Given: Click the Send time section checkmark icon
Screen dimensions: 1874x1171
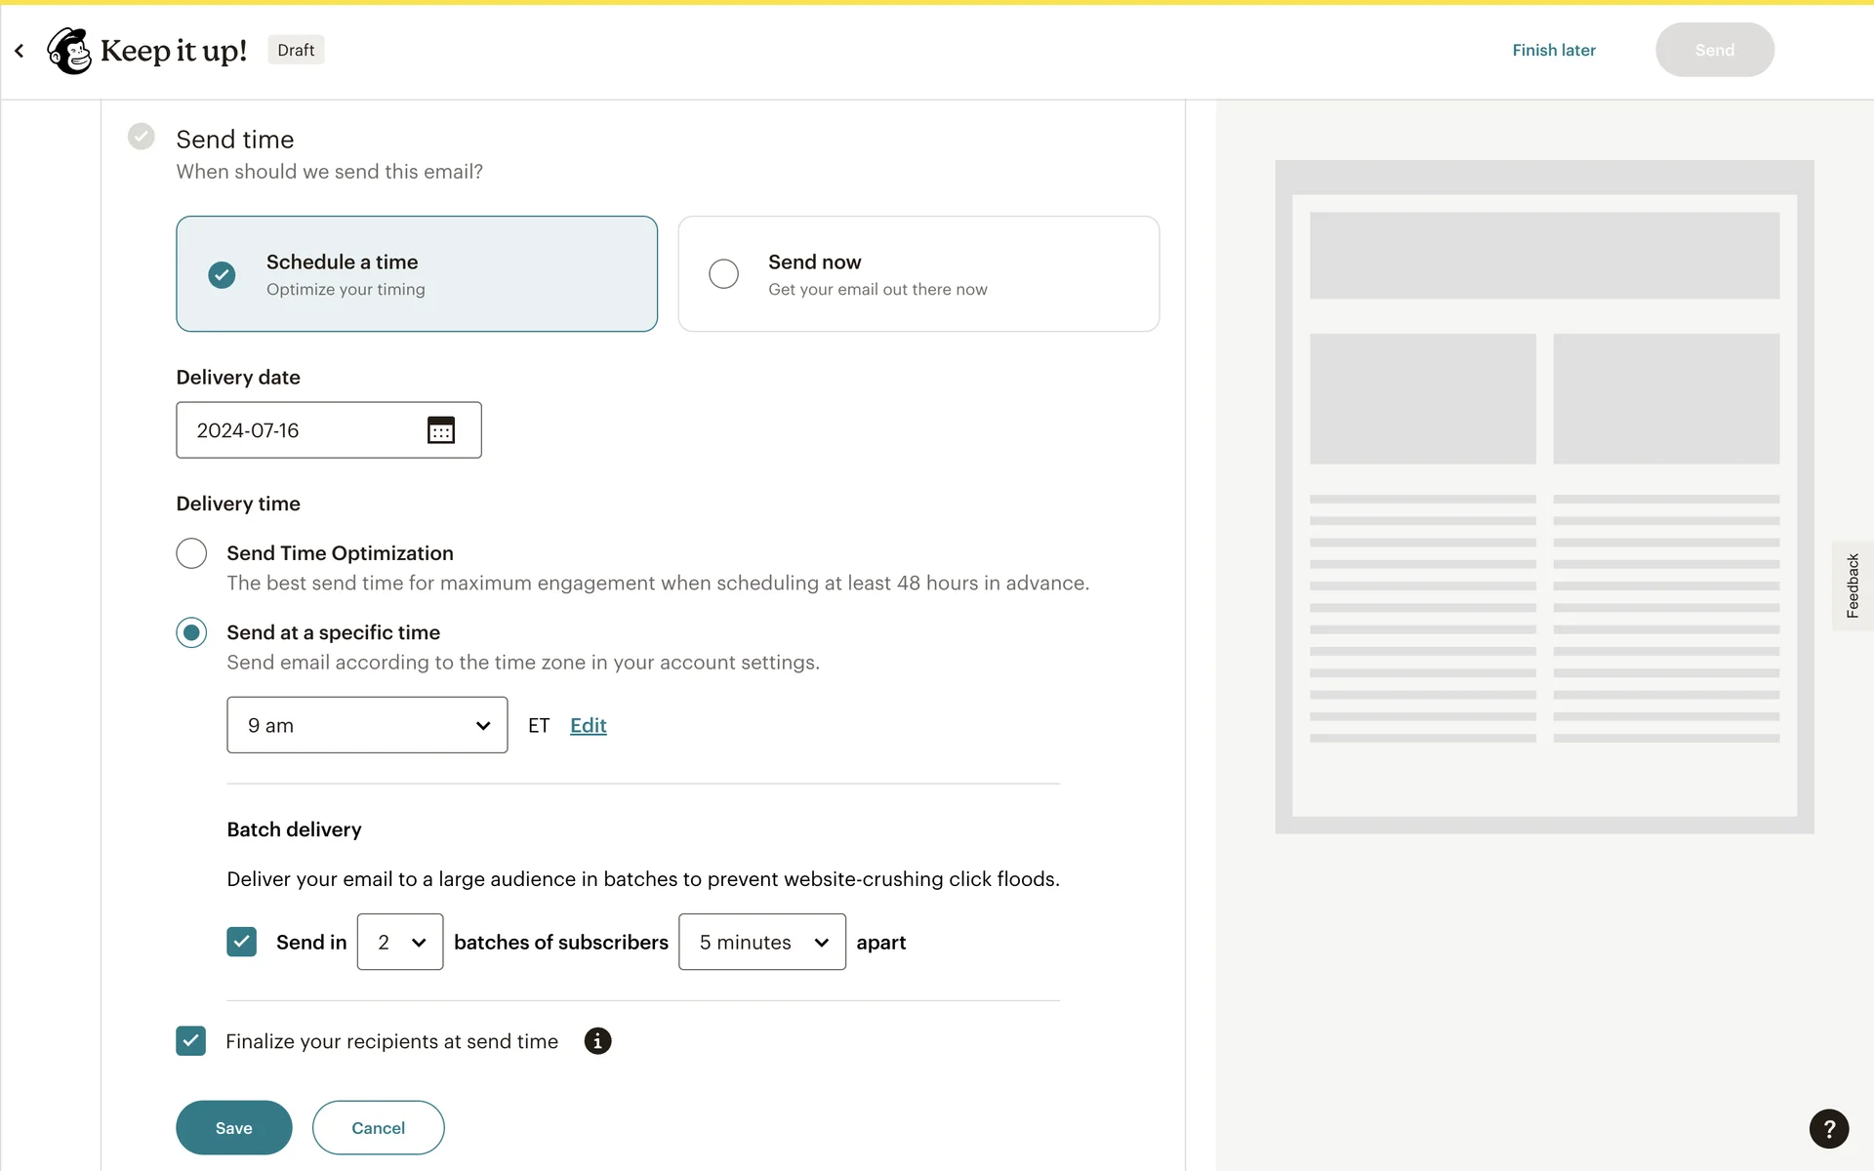Looking at the screenshot, I should (142, 137).
